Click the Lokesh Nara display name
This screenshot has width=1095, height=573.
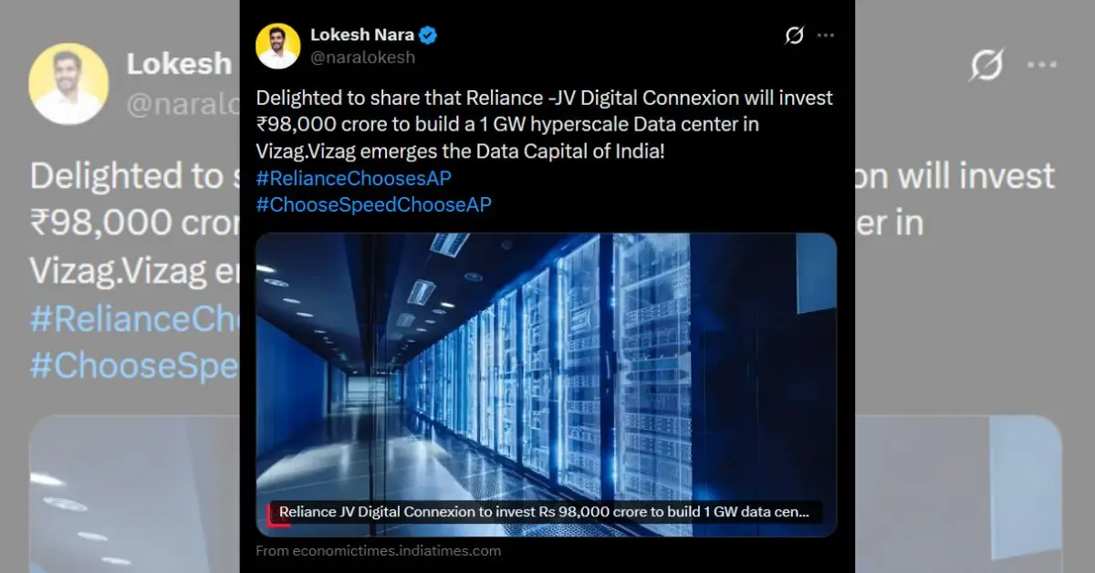pos(364,35)
